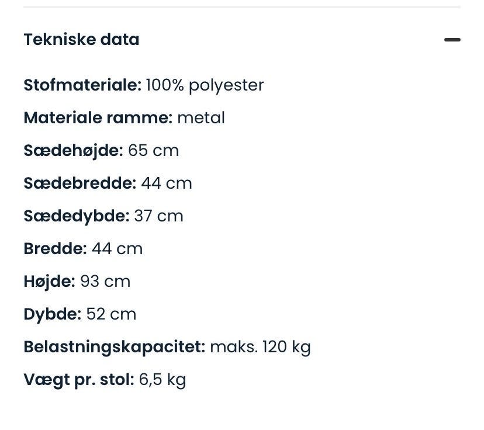The image size is (484, 430).
Task: Click the minus icon beside Tekniske data
Action: coord(452,40)
